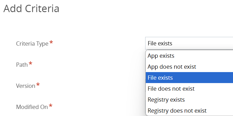Viewport: 233px width, 116px height.
Task: Choose 'Registry exists' in the dropdown list
Action: click(166, 100)
